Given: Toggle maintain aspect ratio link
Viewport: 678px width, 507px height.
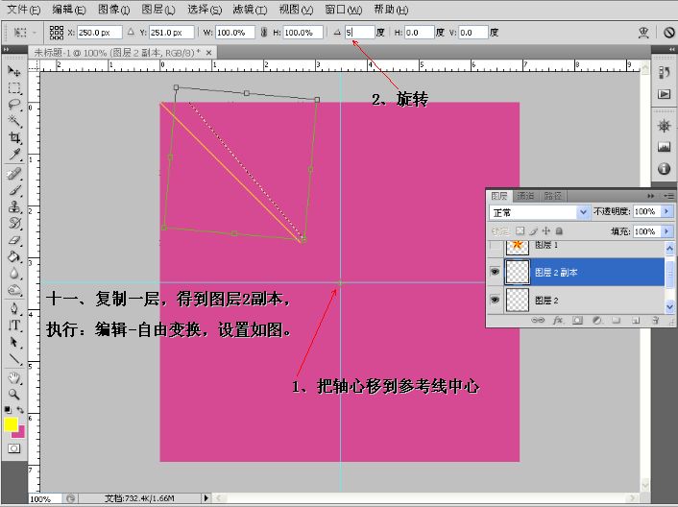Looking at the screenshot, I should [x=264, y=33].
